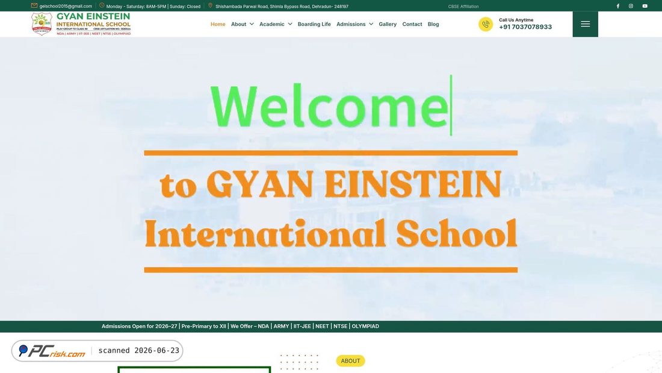Click the yellow phone call icon
The image size is (662, 373).
point(486,24)
